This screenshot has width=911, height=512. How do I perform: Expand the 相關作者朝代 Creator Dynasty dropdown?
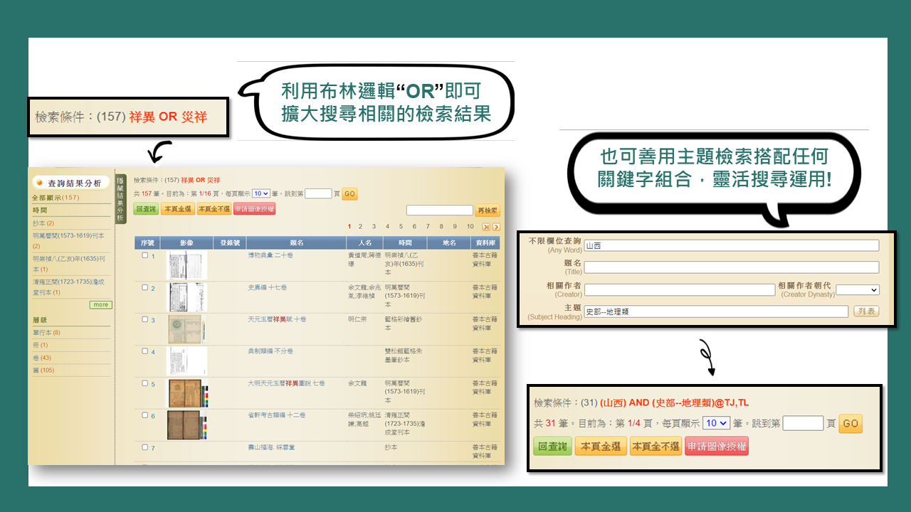[x=857, y=289]
